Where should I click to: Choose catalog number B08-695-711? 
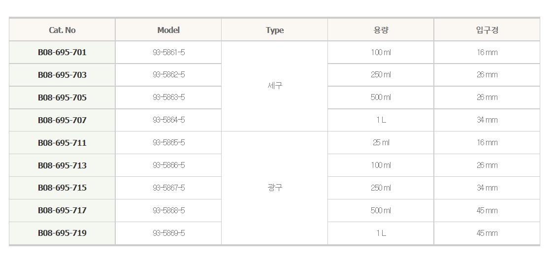tap(62, 143)
